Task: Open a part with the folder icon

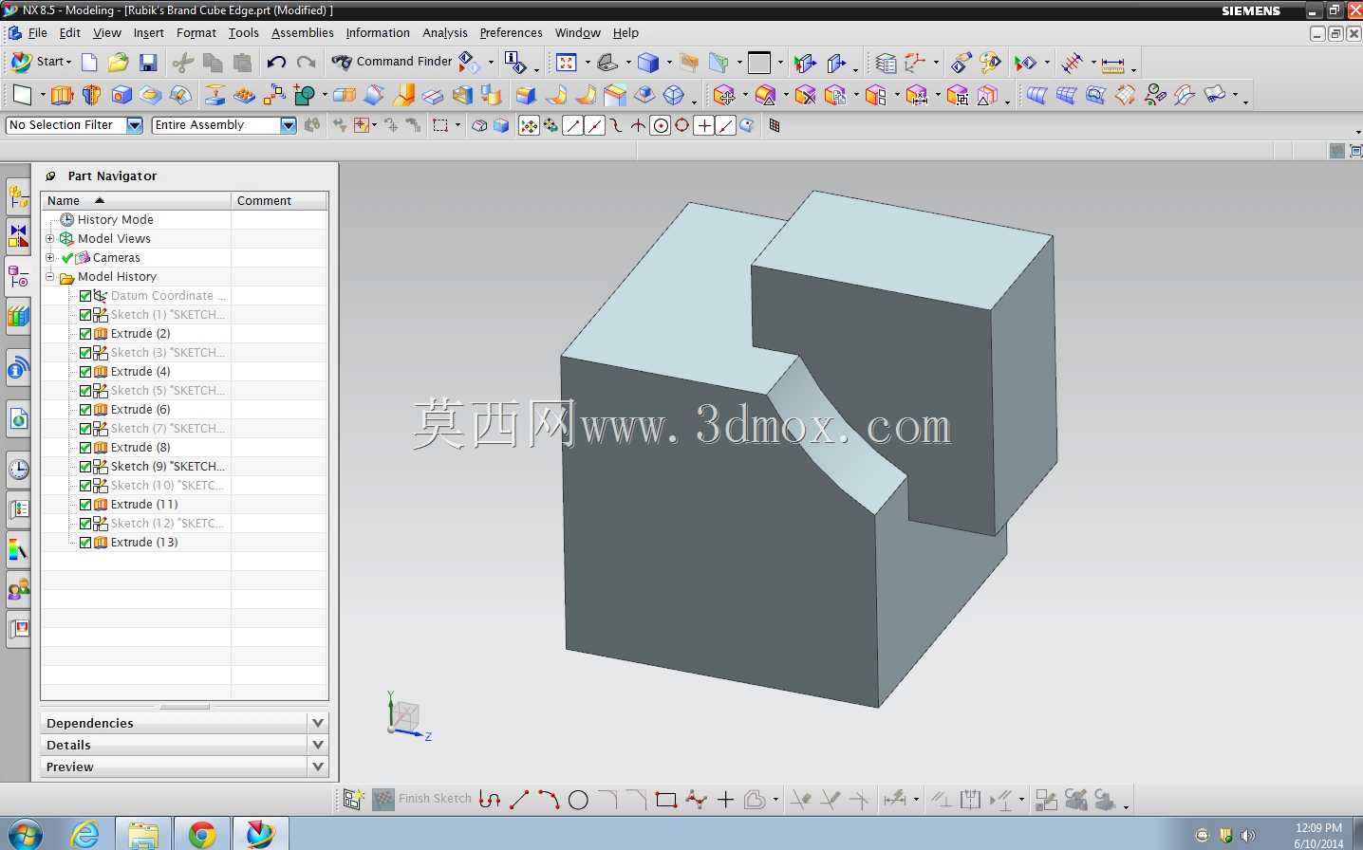Action: tap(118, 63)
